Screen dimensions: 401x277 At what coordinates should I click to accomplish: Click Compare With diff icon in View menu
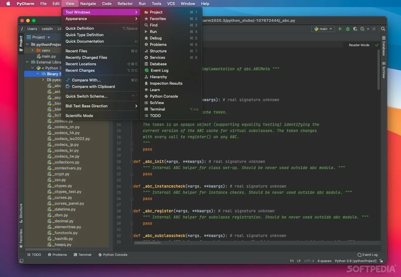68,80
